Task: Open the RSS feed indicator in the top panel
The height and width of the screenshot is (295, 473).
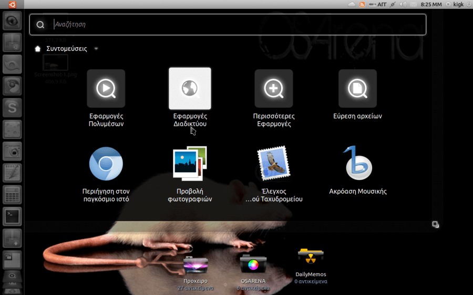Action: pos(362,4)
